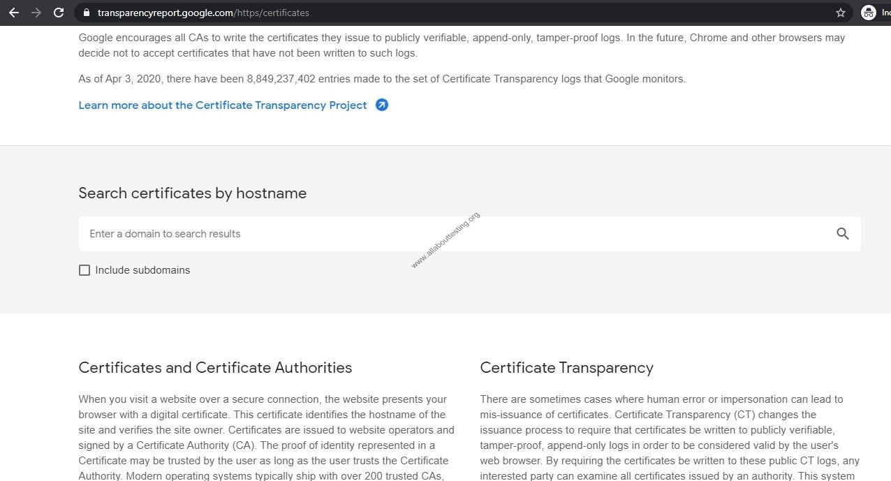This screenshot has width=891, height=481.
Task: Reload the page with the refresh icon
Action: coord(58,12)
